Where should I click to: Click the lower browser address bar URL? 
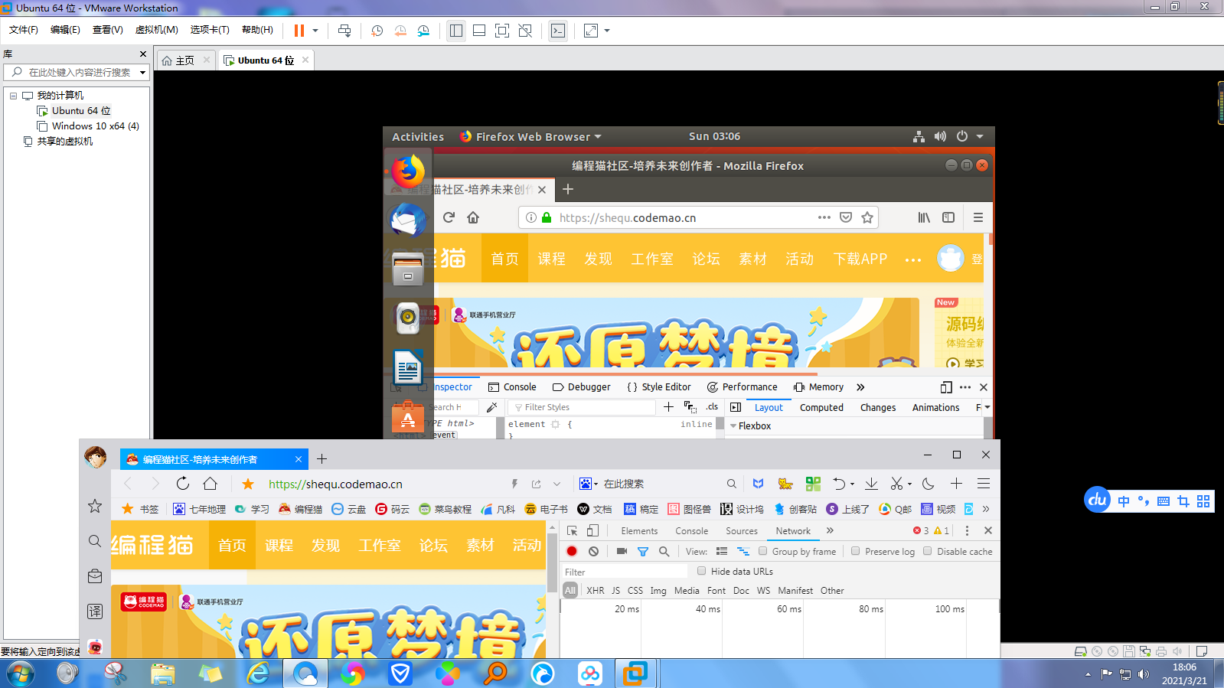[335, 484]
